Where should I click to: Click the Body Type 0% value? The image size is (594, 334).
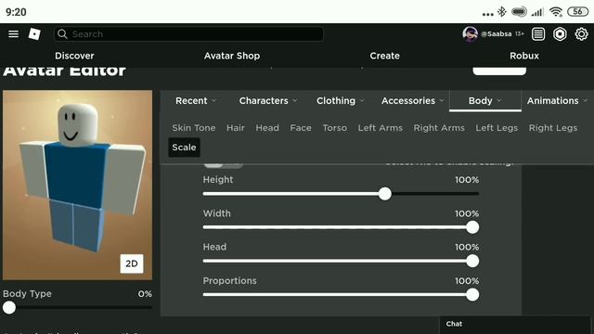pos(145,294)
